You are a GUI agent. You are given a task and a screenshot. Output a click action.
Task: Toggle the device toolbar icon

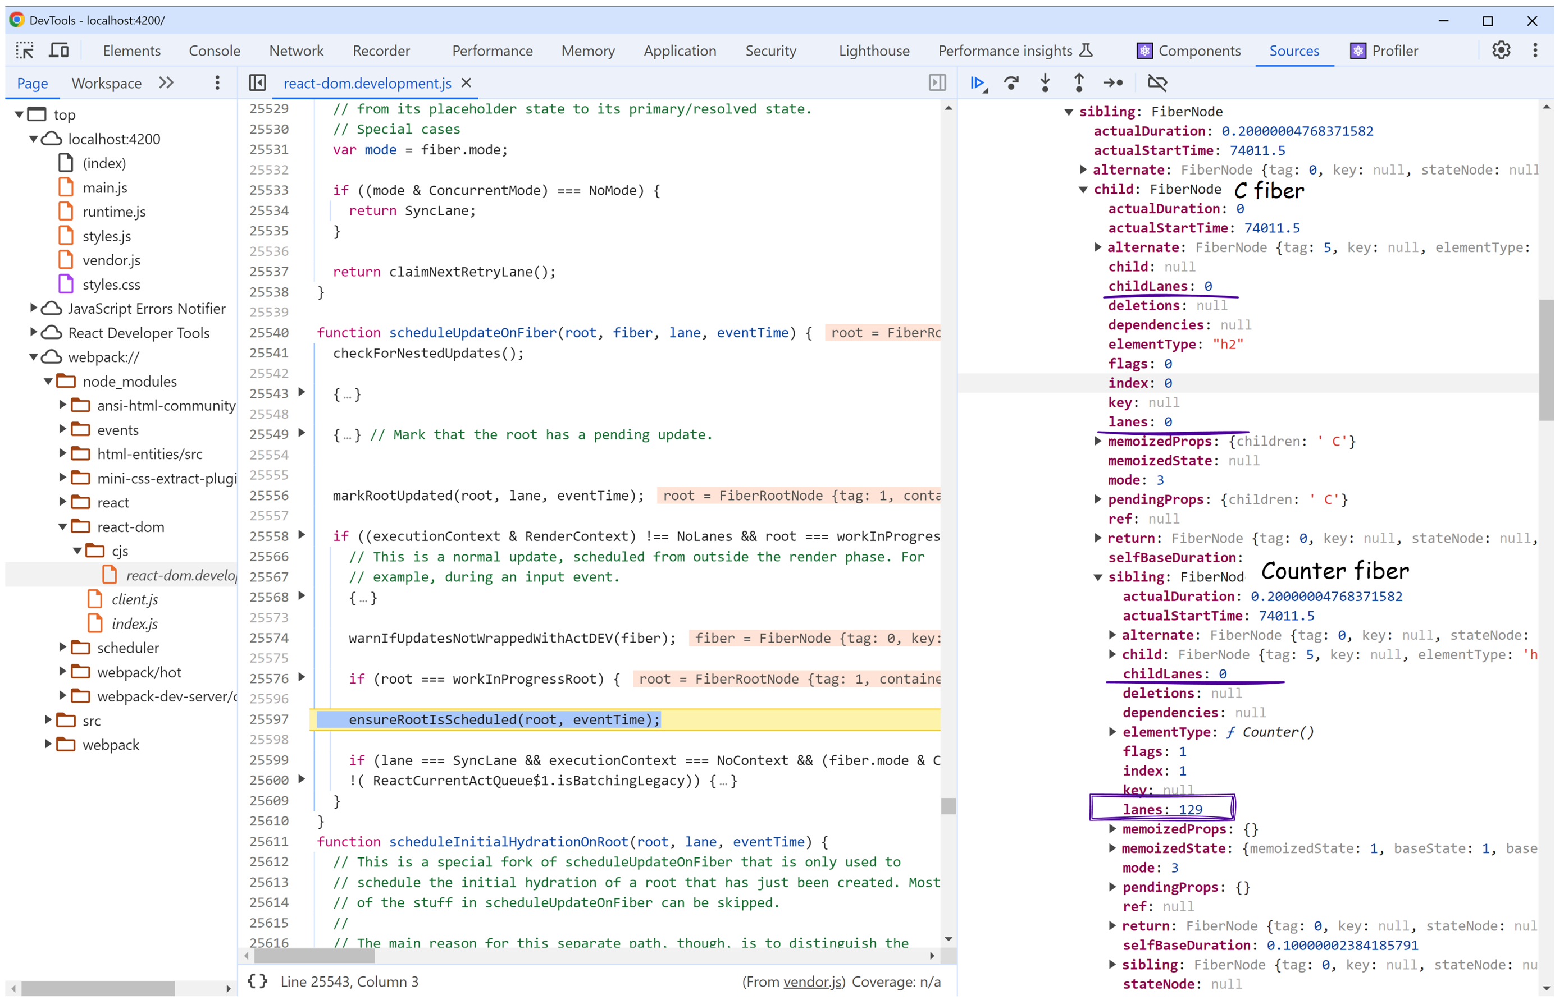59,51
